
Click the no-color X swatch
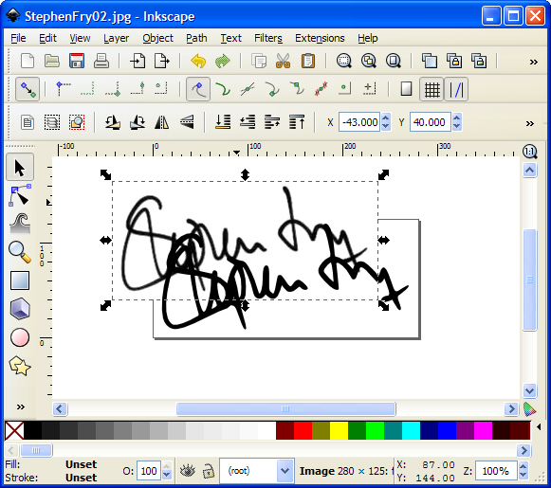click(x=14, y=431)
